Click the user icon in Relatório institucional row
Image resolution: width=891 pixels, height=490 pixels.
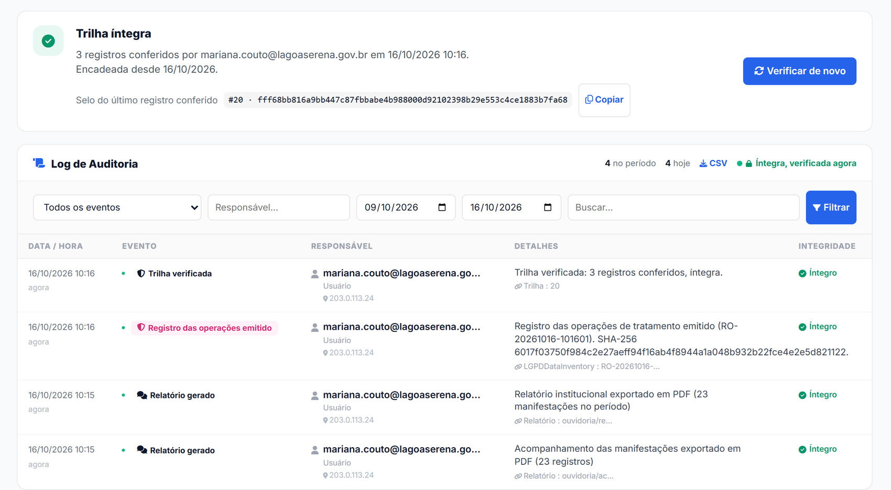tap(315, 396)
